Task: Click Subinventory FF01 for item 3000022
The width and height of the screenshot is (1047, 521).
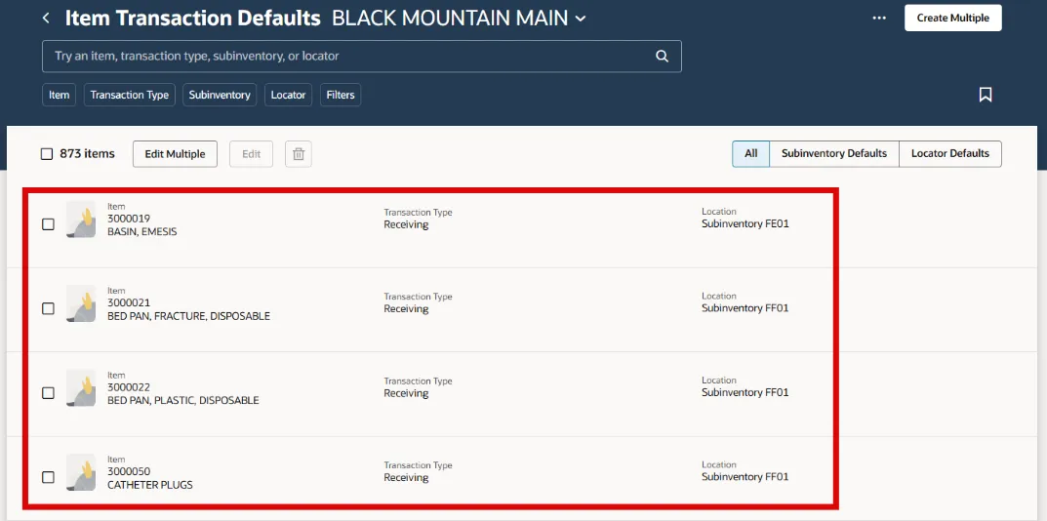Action: tap(745, 392)
